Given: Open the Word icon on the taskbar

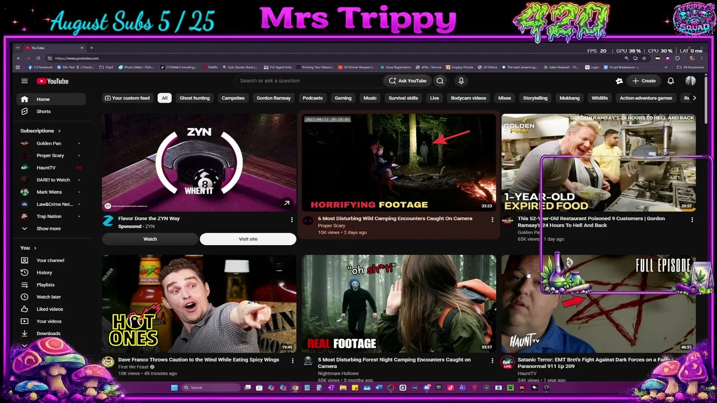Looking at the screenshot, I should click(379, 387).
